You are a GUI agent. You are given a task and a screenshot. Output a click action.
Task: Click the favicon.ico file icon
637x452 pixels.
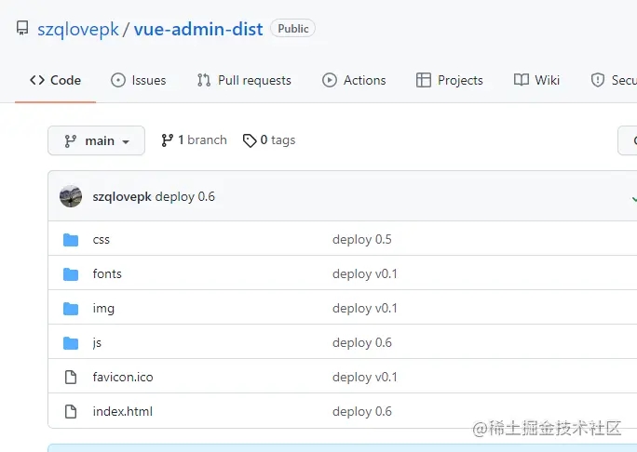[x=71, y=378]
